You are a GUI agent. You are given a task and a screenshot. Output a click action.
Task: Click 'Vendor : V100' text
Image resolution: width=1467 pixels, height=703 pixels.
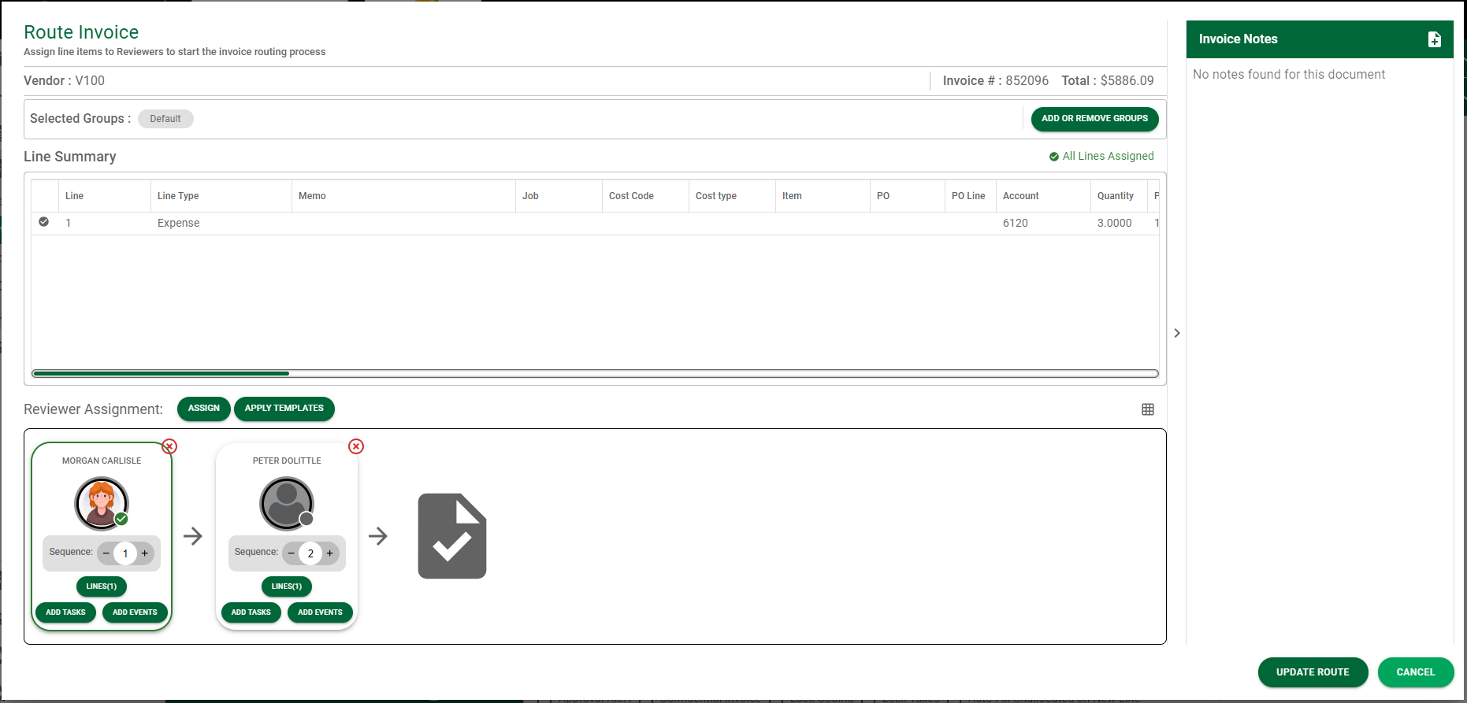[64, 80]
